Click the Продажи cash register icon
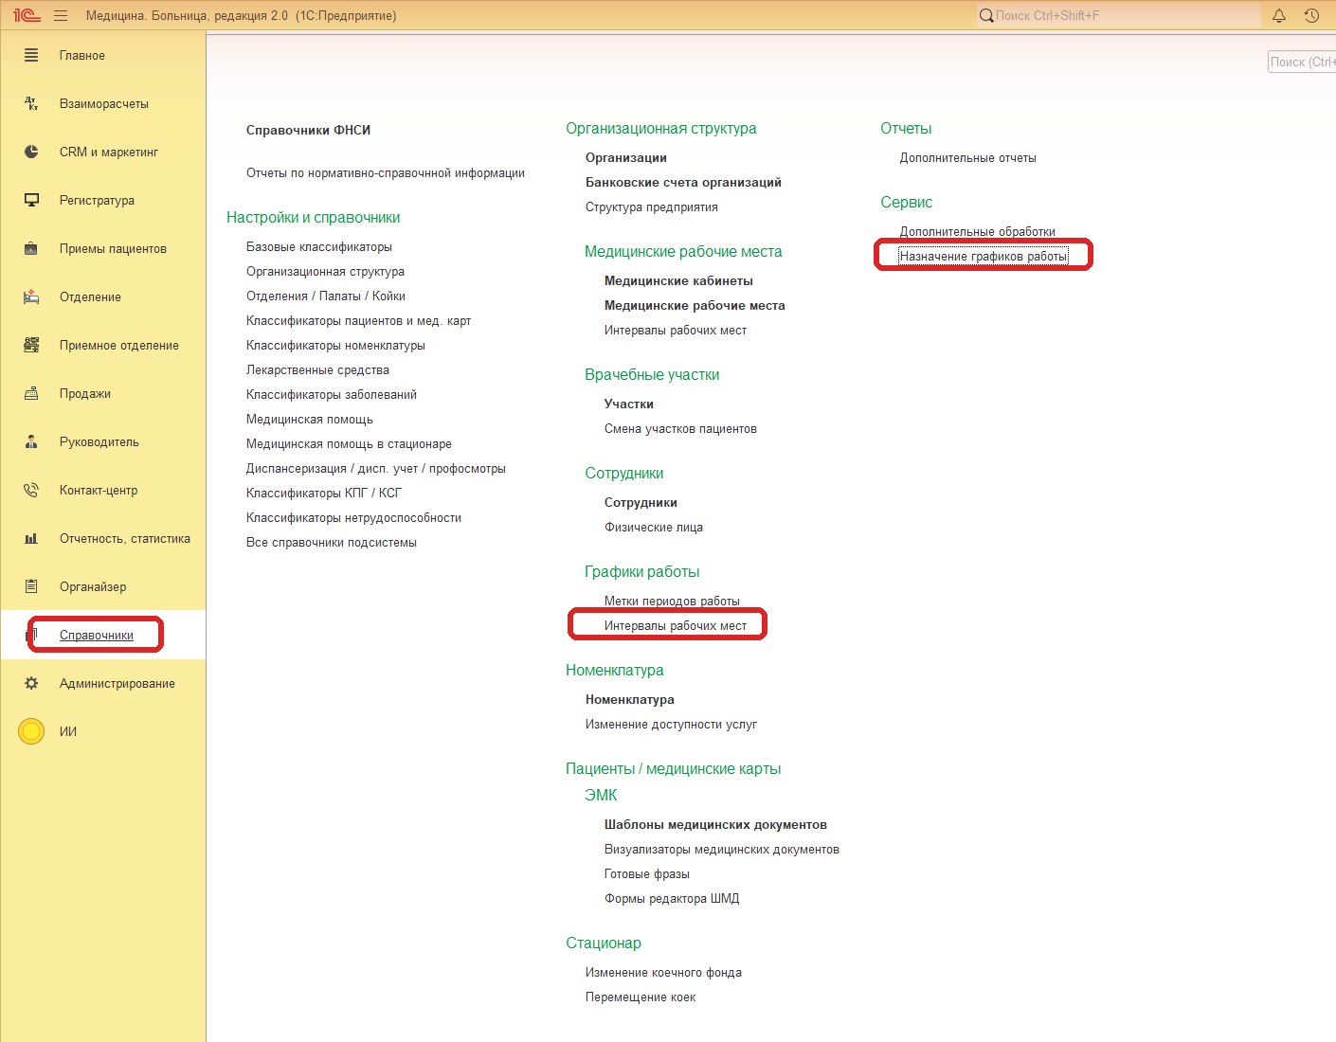The image size is (1336, 1042). pyautogui.click(x=31, y=393)
